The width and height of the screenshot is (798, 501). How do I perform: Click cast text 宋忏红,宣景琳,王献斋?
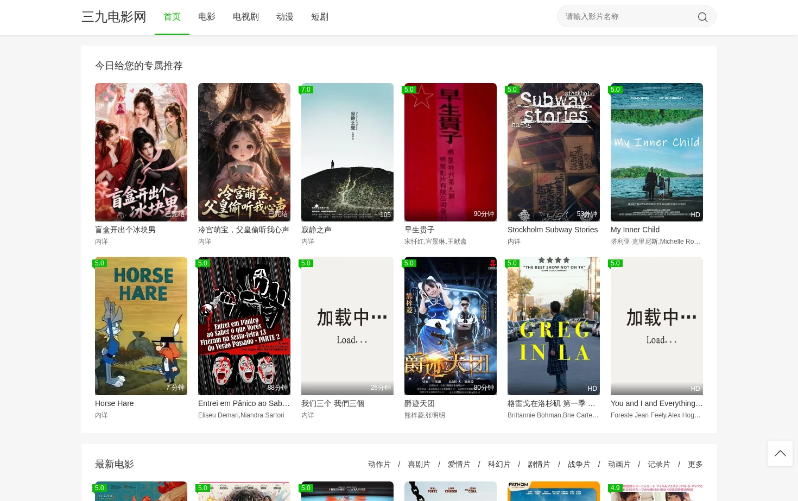(x=435, y=242)
